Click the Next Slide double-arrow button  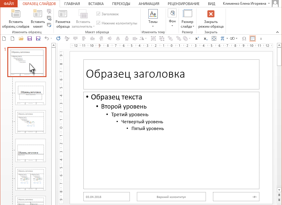tap(279, 200)
